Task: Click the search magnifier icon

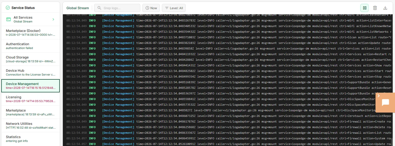Action: [x=99, y=8]
